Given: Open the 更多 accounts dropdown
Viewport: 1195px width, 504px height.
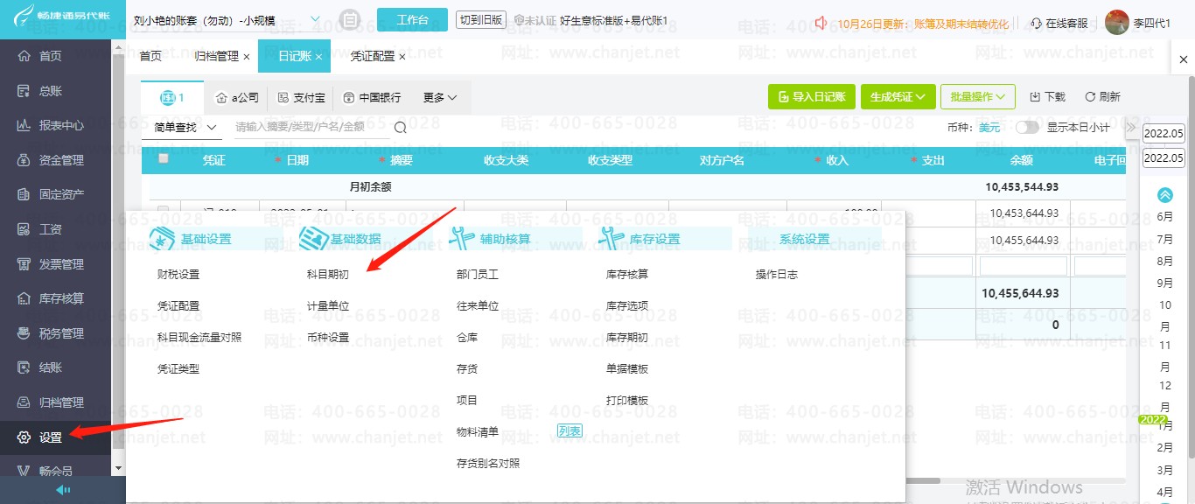Looking at the screenshot, I should tap(440, 98).
